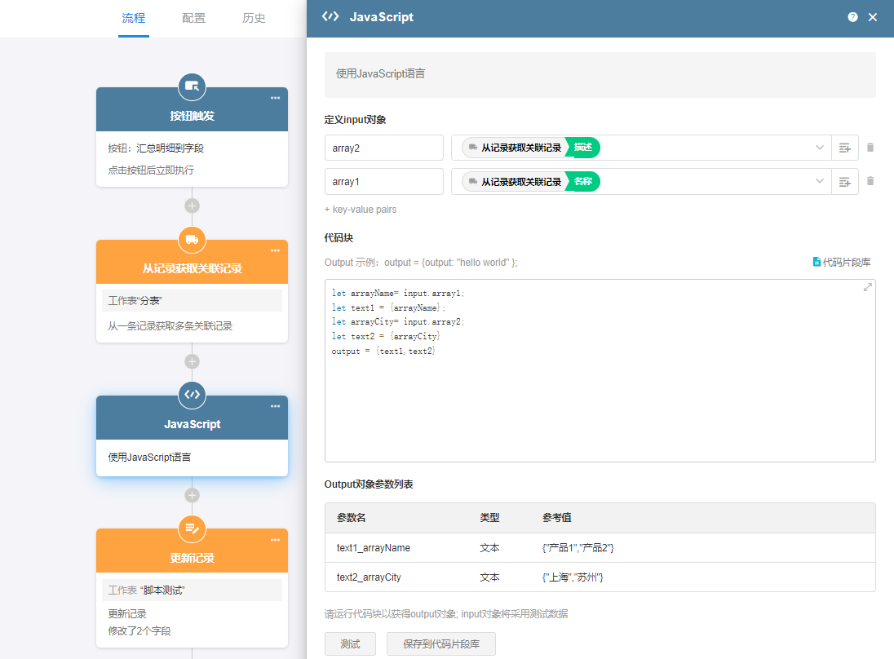Add node below 按钮触发 step
This screenshot has width=894, height=659.
[192, 206]
